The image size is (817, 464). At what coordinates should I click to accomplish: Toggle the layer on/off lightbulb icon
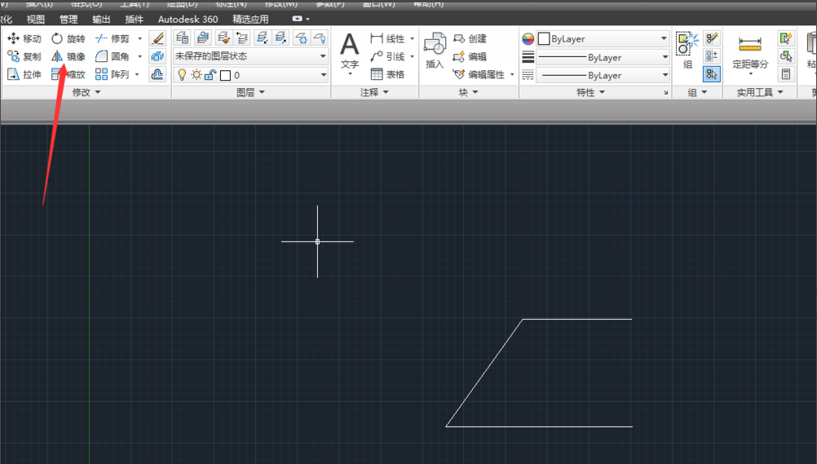pos(182,75)
